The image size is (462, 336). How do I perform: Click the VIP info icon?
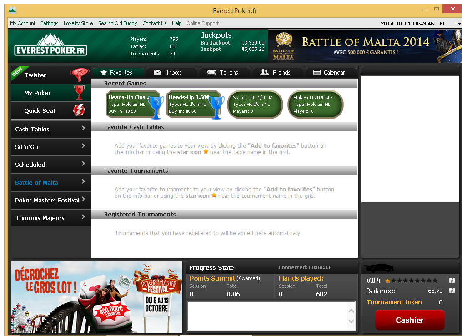click(x=452, y=281)
